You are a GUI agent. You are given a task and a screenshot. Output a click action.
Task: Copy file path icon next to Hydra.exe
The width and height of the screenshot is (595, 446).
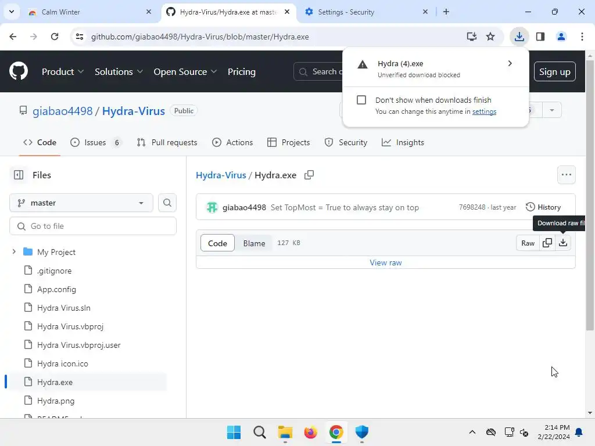click(309, 175)
